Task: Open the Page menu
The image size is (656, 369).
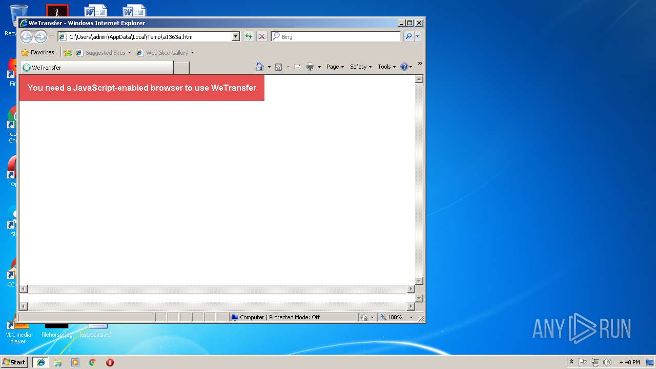Action: pyautogui.click(x=335, y=67)
